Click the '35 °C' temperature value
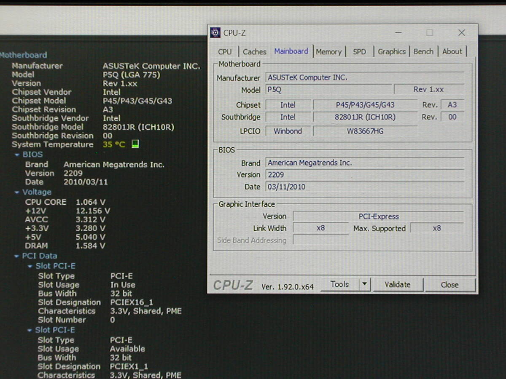The height and width of the screenshot is (379, 506). point(114,144)
